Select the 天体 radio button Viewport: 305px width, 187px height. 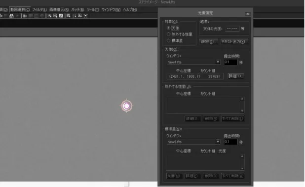pos(168,28)
